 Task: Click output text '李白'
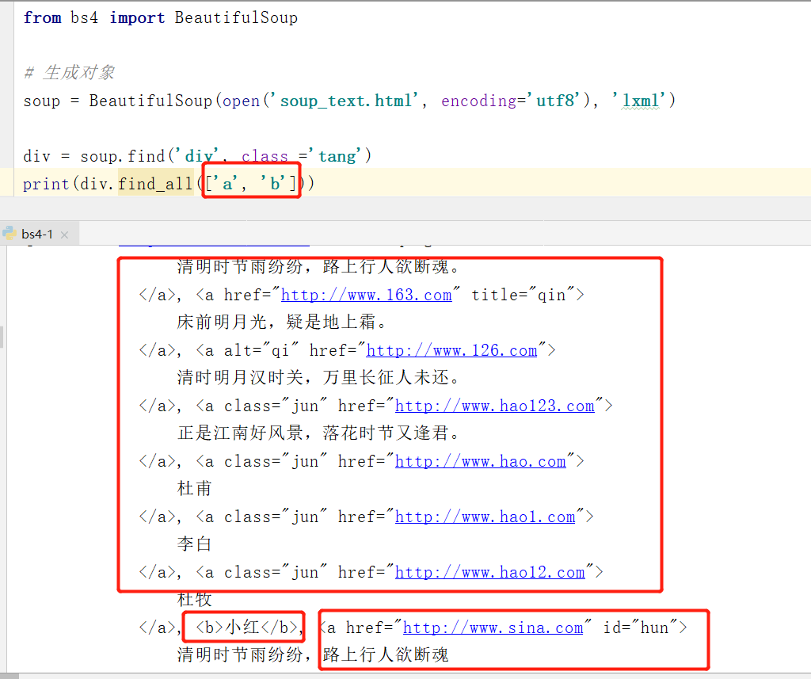[194, 544]
